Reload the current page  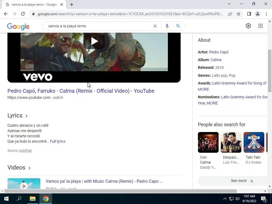pyautogui.click(x=23, y=14)
